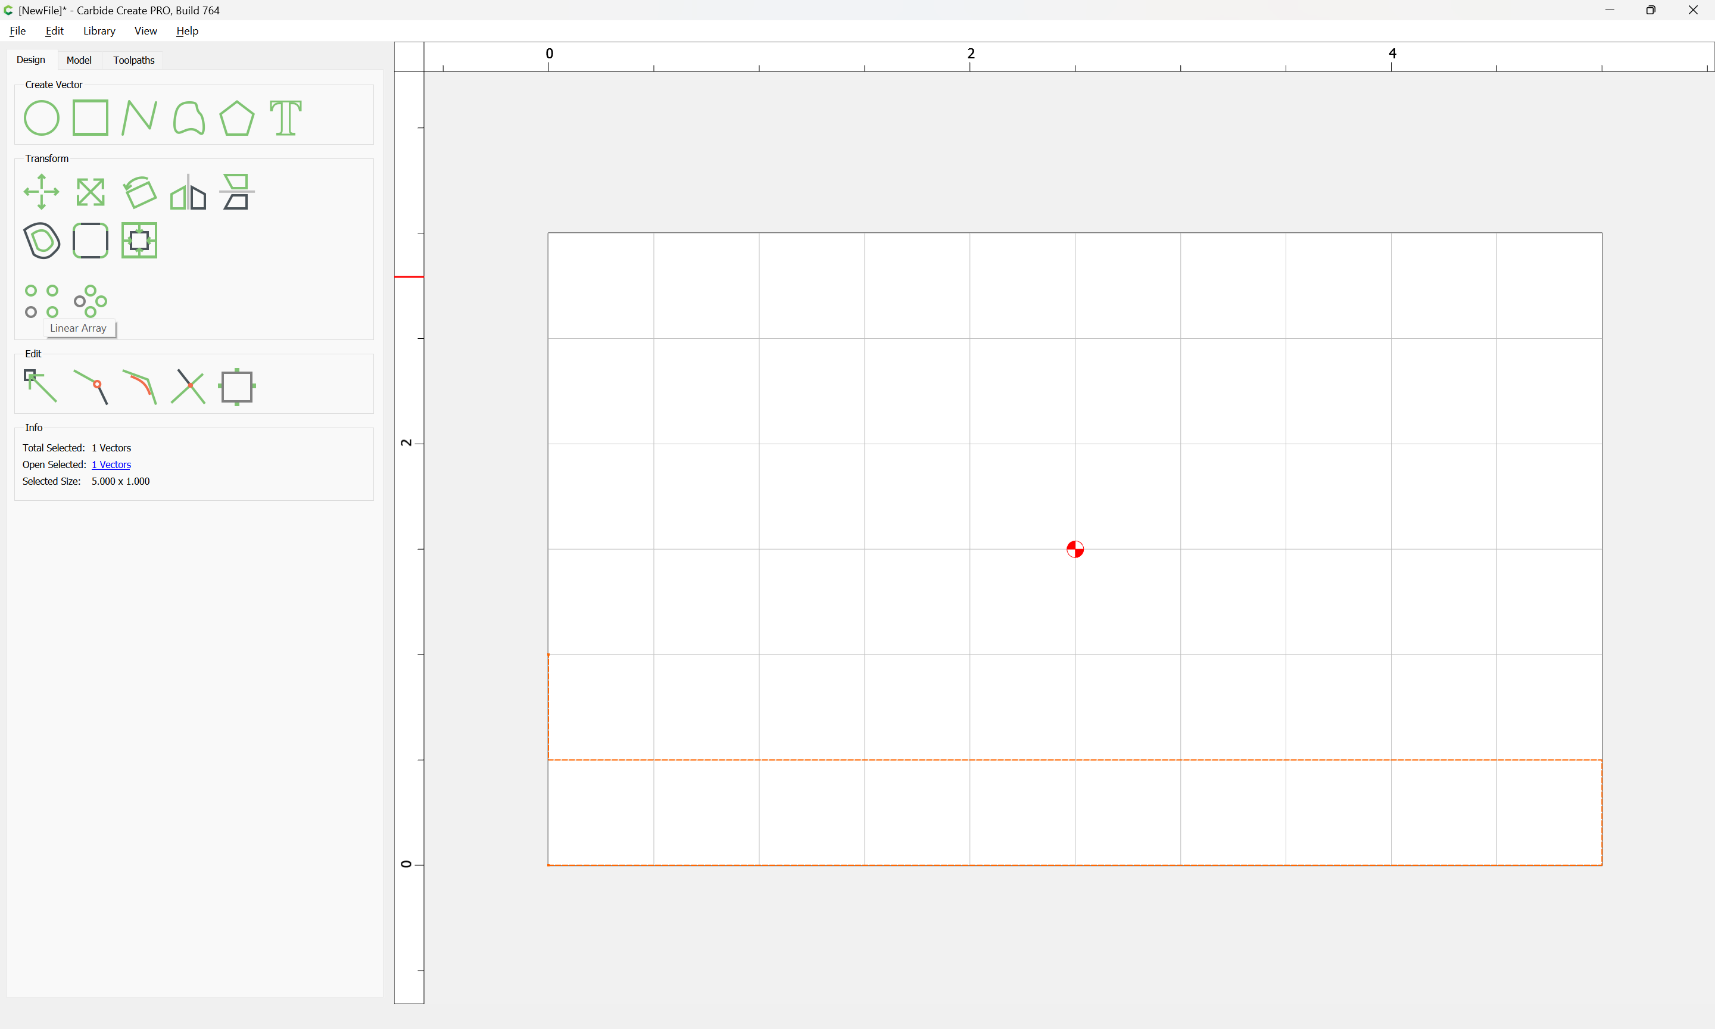The image size is (1715, 1029).
Task: Open the View menu
Action: tap(145, 31)
